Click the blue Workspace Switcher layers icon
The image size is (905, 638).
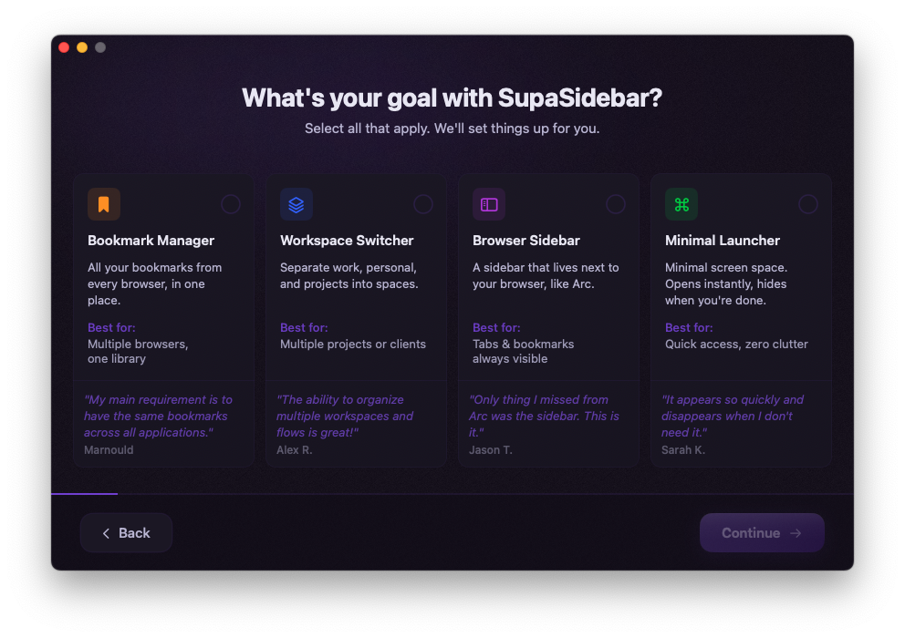(x=296, y=204)
